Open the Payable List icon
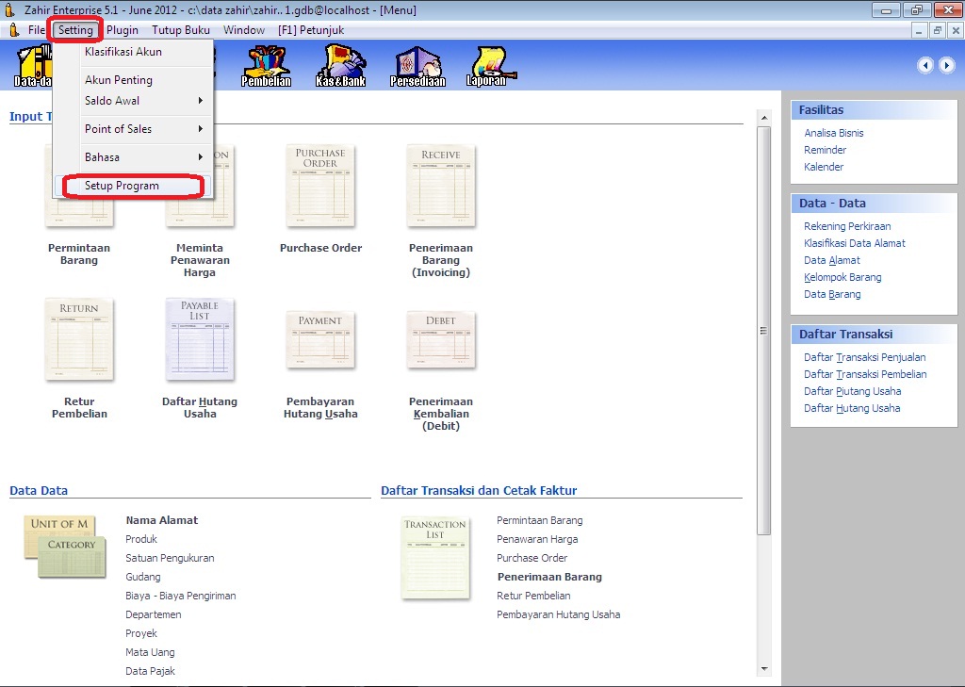The image size is (965, 687). point(200,339)
